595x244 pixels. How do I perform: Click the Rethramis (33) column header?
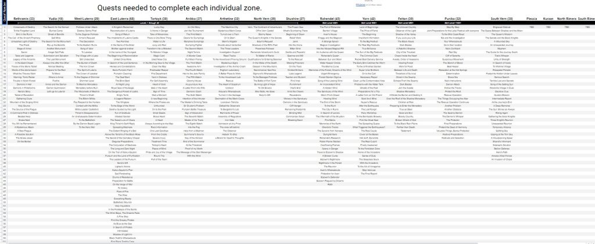tap(24, 19)
